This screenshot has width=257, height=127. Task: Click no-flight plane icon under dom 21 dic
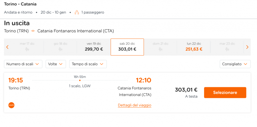coord(161,49)
